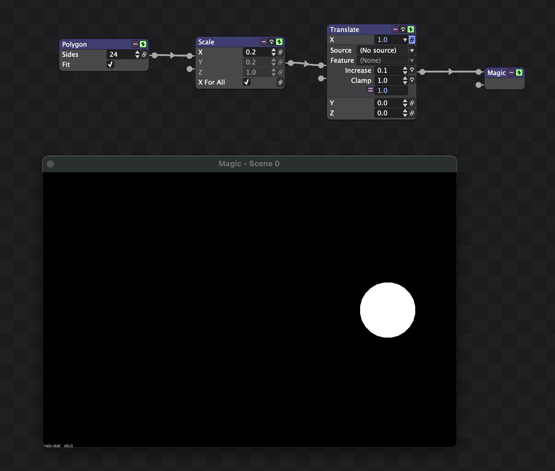Click the Translate Z value field 0.0
The image size is (555, 471).
(x=388, y=113)
